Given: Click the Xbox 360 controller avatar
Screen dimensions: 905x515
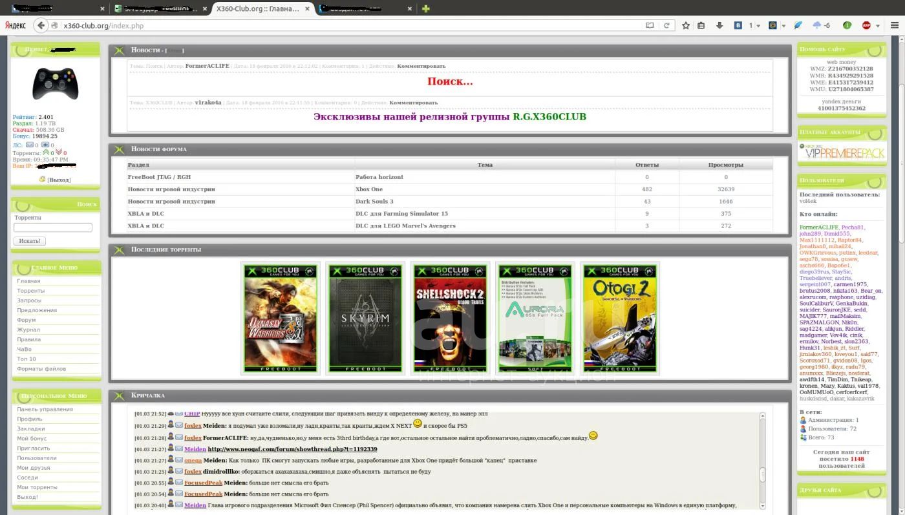Looking at the screenshot, I should [56, 84].
